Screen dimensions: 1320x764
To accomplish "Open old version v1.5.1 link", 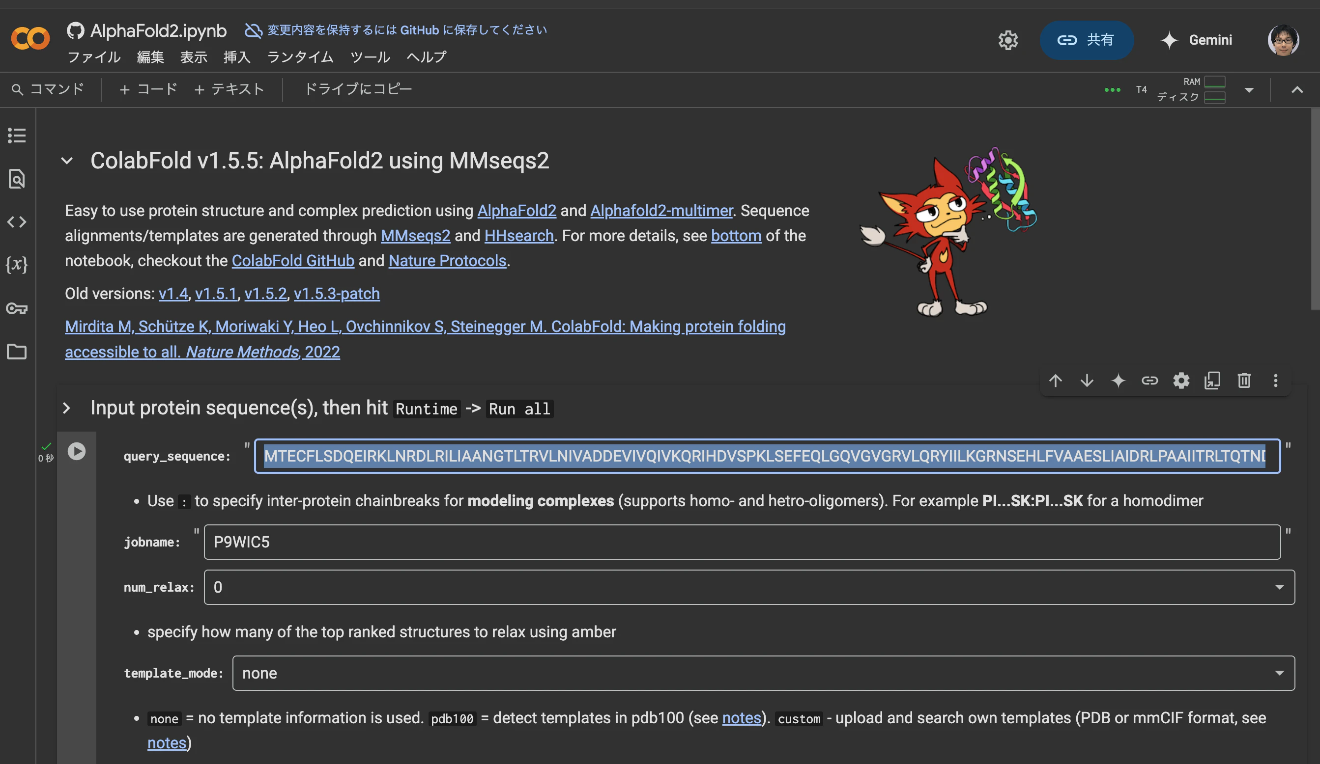I will coord(216,294).
